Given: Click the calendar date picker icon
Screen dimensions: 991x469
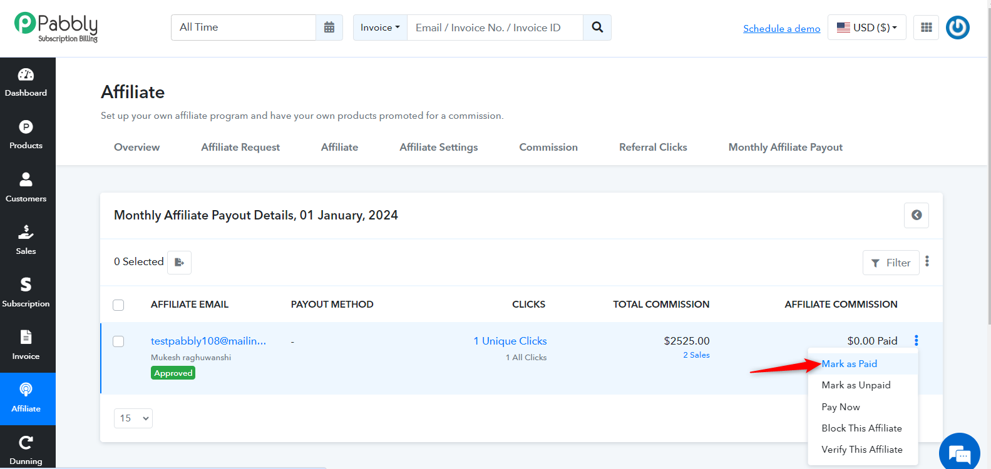Looking at the screenshot, I should tap(329, 28).
